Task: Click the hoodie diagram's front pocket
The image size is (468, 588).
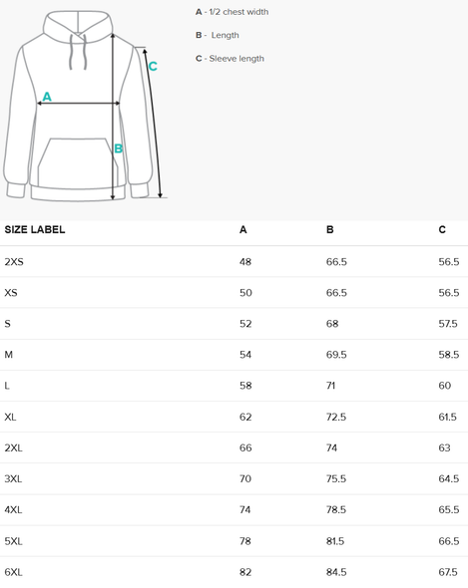Action: pos(78,161)
